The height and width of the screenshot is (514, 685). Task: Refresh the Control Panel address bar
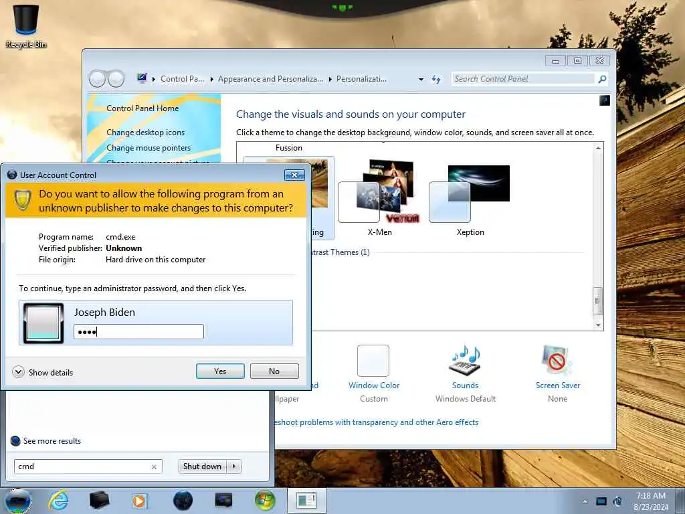pos(436,79)
